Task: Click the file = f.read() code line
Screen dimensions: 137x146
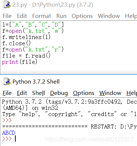Action: pyautogui.click(x=26, y=56)
